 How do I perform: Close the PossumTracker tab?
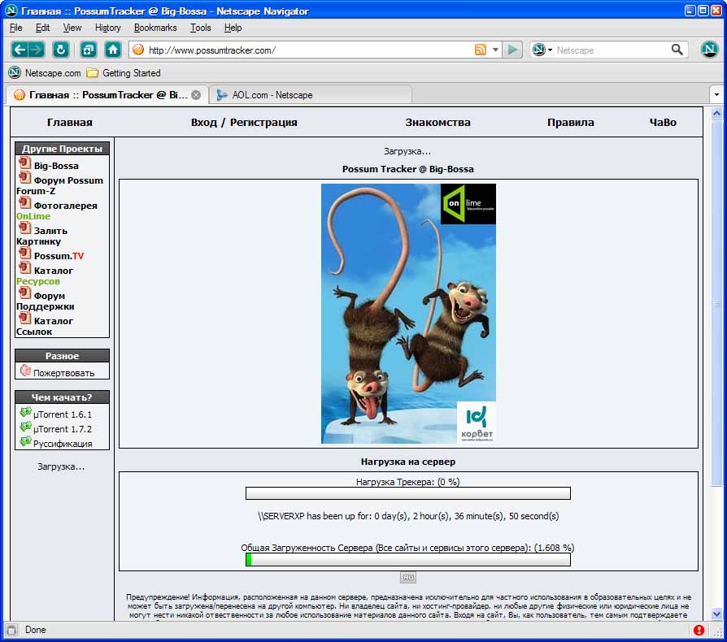coord(196,95)
